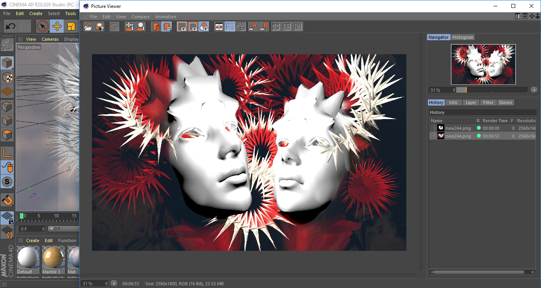Switch to the Filter tab
Viewport: 541px width, 288px height.
point(488,102)
